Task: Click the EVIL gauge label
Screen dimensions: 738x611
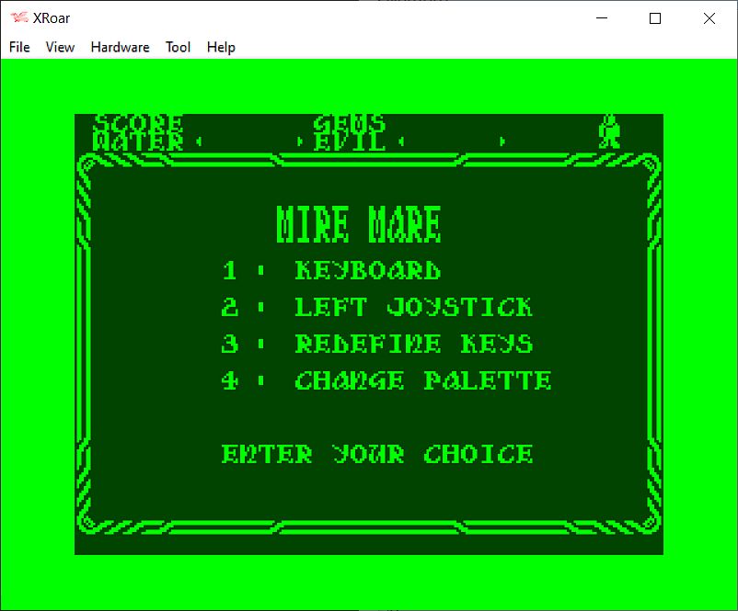Action: point(350,141)
